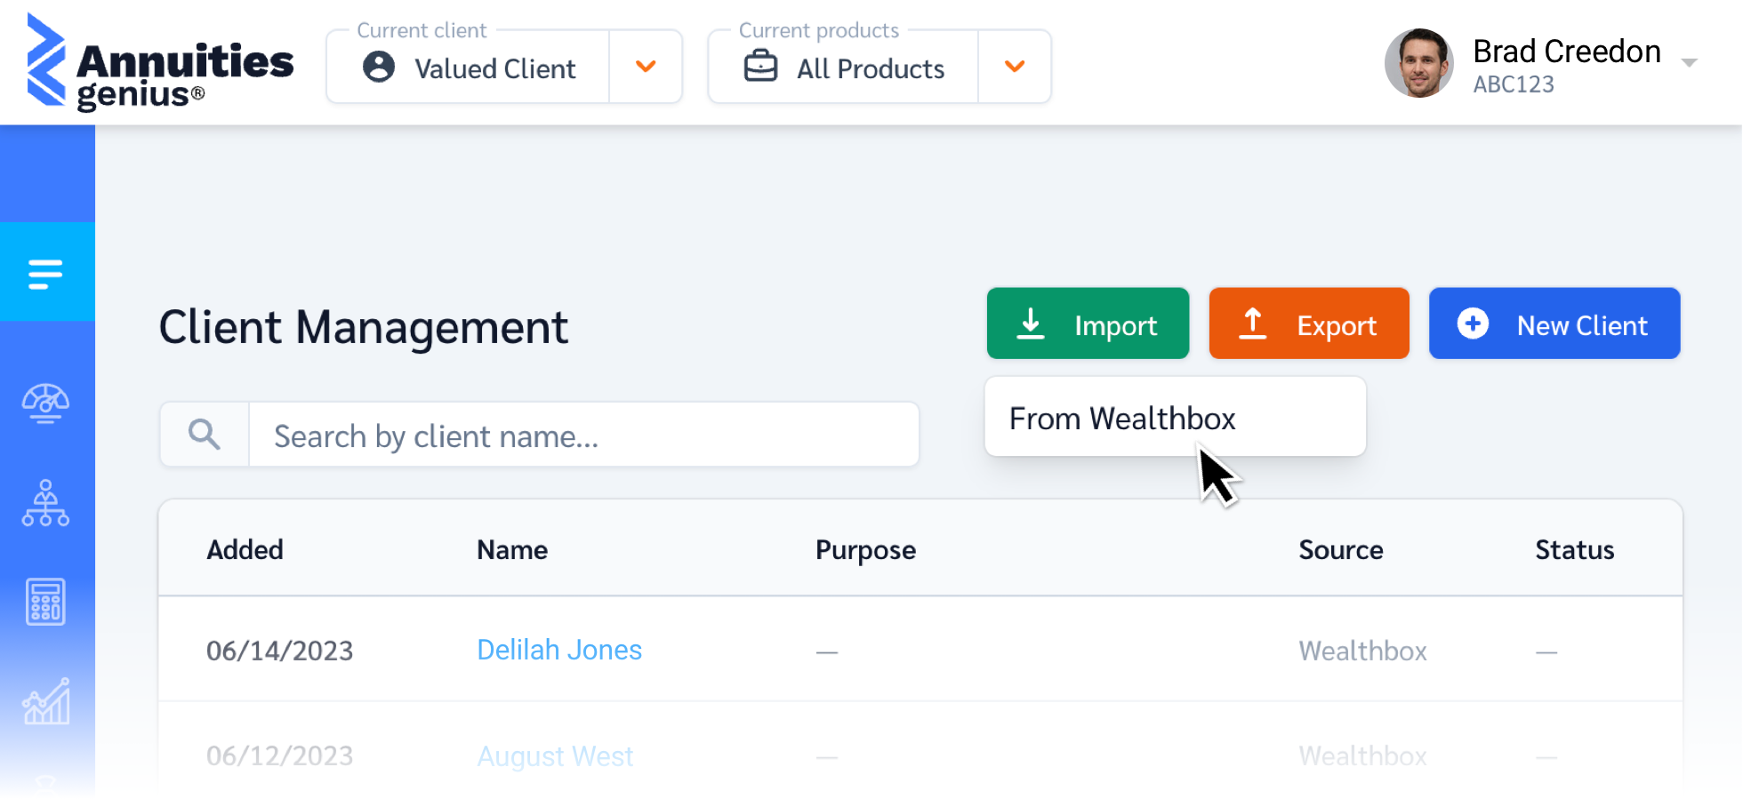Screen dimensions: 1743x807
Task: Click the briefcase icon in Current products
Action: (x=760, y=65)
